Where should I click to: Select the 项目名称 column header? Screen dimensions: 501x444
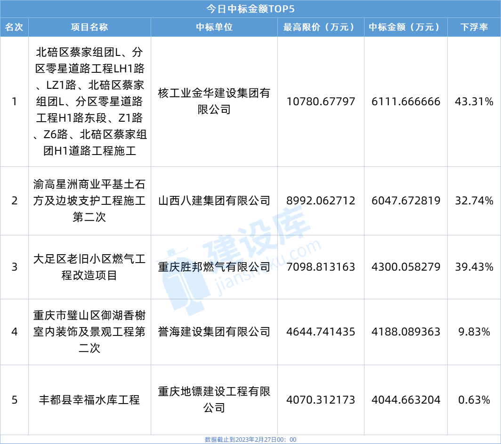pyautogui.click(x=89, y=27)
